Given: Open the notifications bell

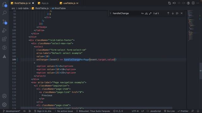Looking at the screenshot, I should click(198, 111).
